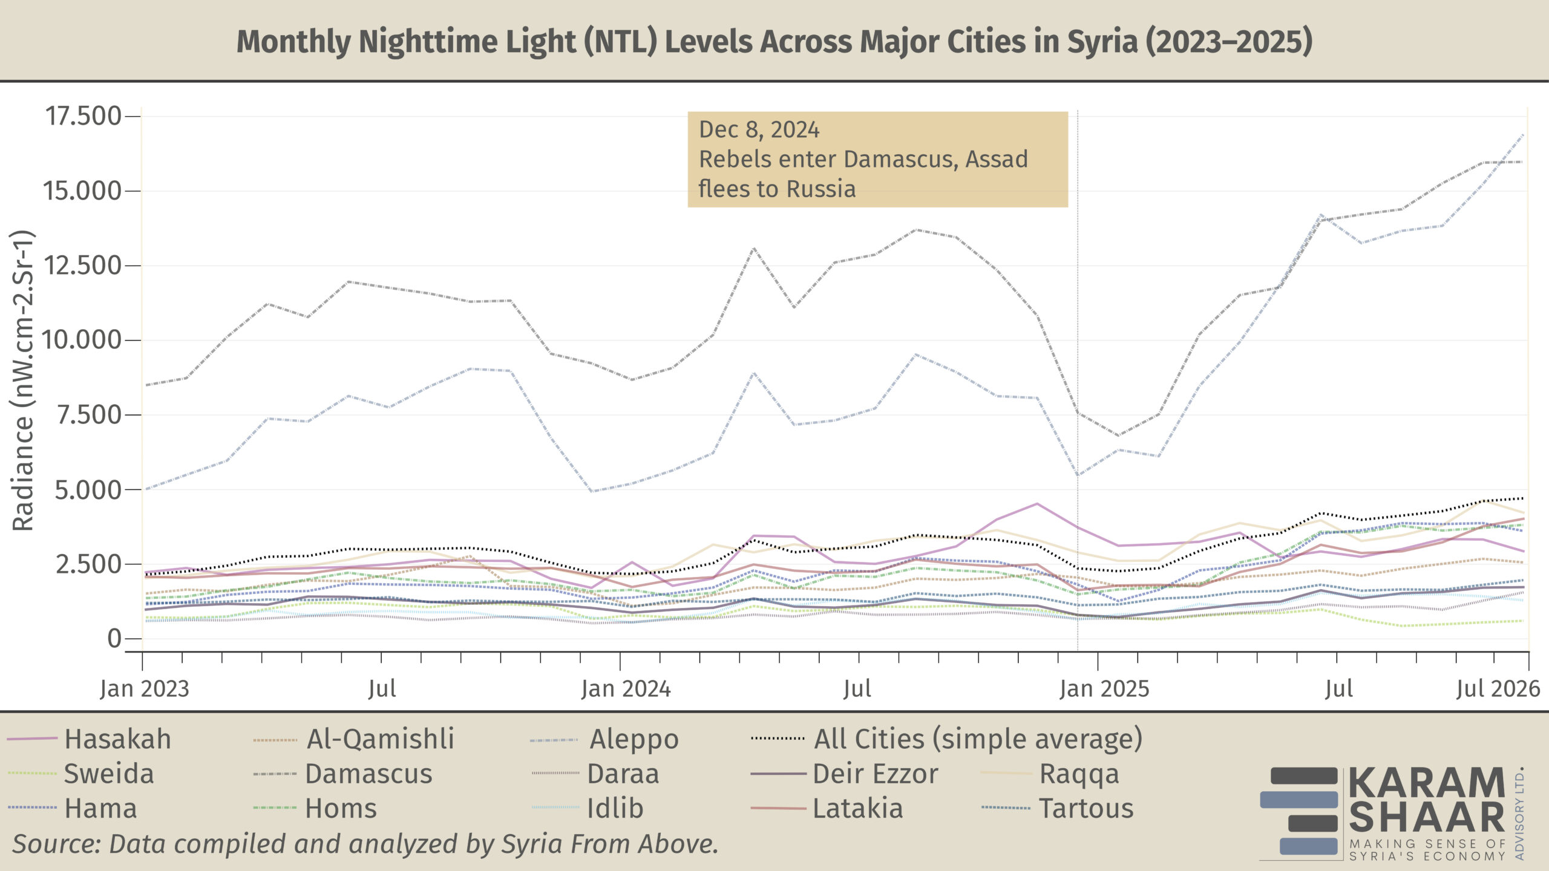Click the Hasakah legend line swatch
The width and height of the screenshot is (1549, 871).
coord(31,739)
